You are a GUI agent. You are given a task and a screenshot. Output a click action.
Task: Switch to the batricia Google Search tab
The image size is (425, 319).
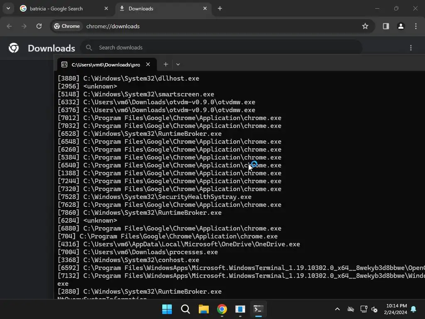click(64, 9)
